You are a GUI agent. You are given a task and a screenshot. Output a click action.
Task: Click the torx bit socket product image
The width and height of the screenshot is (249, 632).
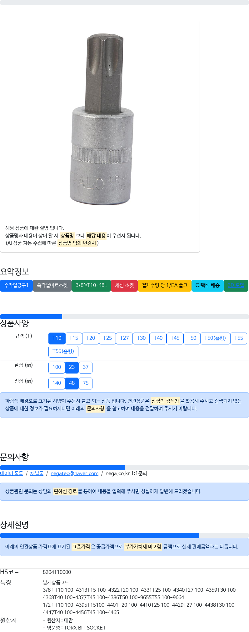point(100,120)
